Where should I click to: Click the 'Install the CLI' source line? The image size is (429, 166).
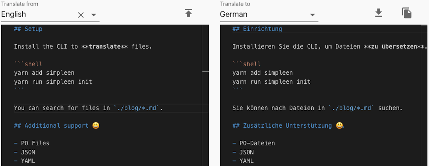click(x=83, y=46)
